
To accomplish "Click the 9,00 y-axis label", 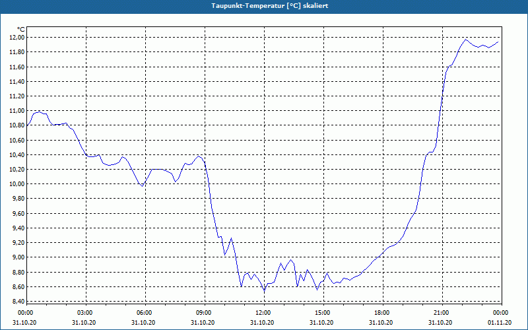I will (x=20, y=257).
